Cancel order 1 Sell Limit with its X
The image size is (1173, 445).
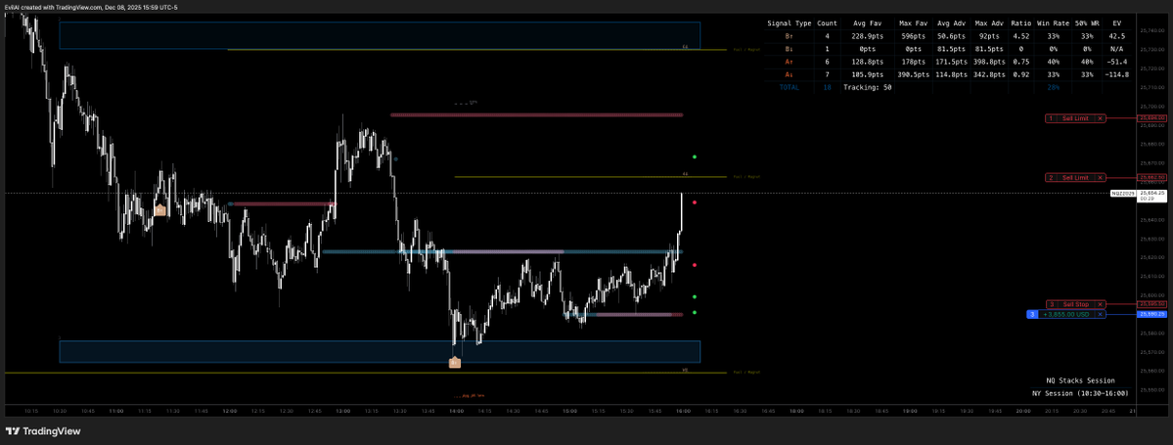[x=1100, y=118]
